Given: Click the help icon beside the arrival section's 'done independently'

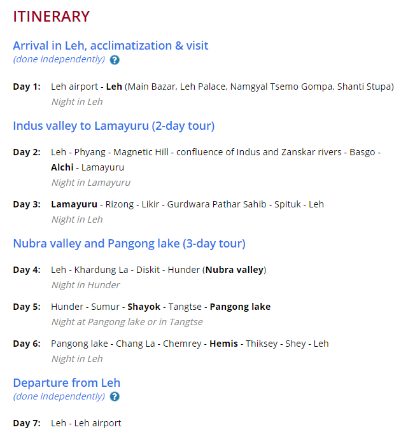Looking at the screenshot, I should (115, 60).
